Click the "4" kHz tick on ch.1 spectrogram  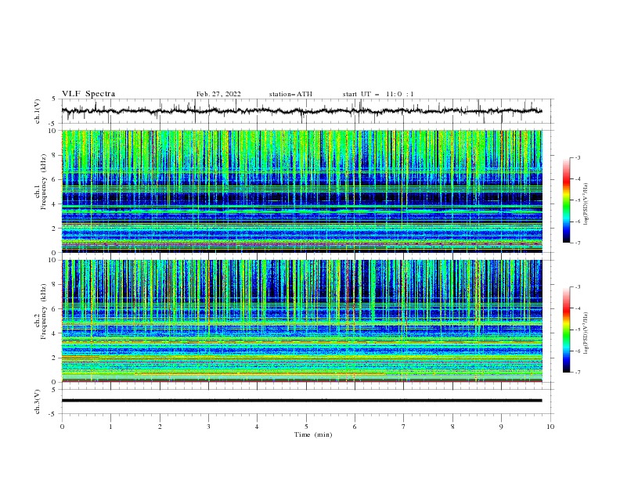pos(55,204)
